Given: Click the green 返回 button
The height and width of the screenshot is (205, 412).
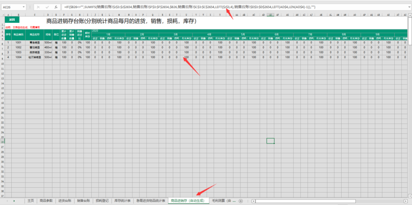Looking at the screenshot, I should (12, 20).
